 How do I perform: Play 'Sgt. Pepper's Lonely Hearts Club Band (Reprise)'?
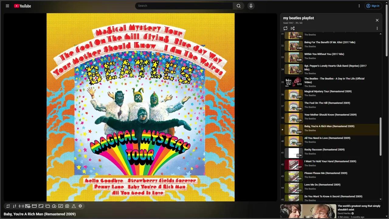click(x=336, y=68)
